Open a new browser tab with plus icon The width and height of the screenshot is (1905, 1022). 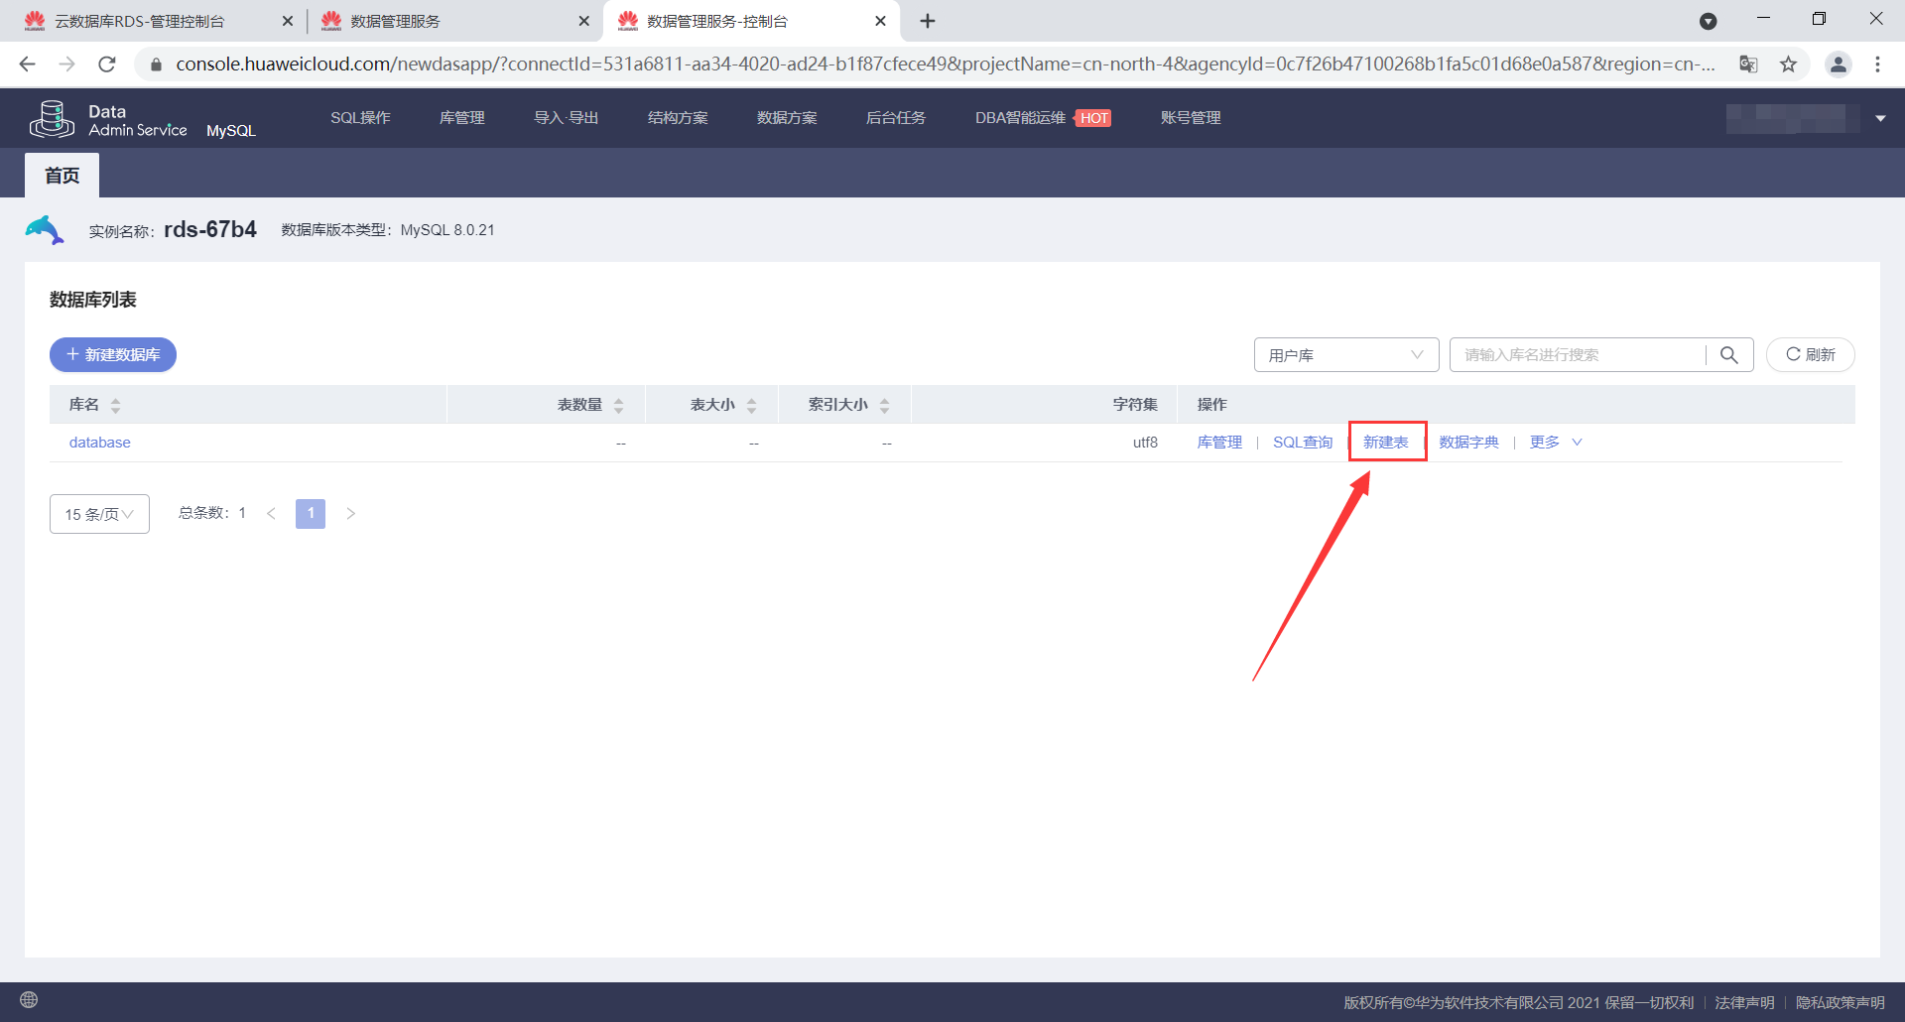click(x=928, y=21)
